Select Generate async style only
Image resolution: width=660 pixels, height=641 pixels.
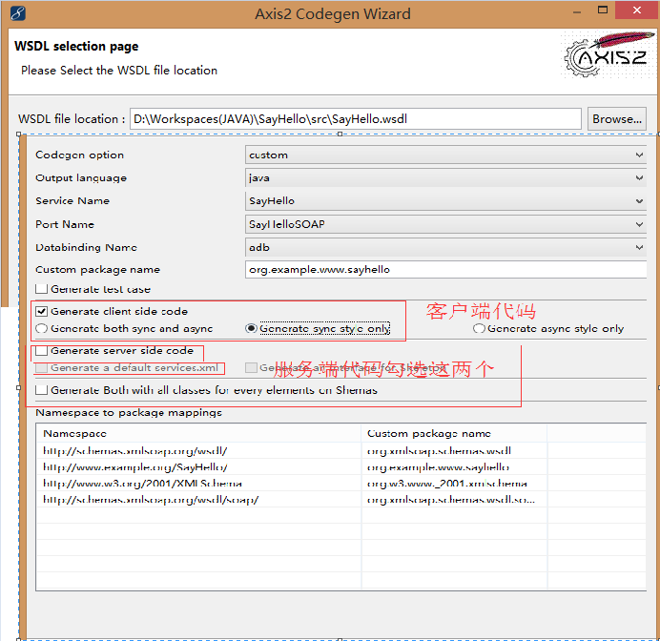479,328
